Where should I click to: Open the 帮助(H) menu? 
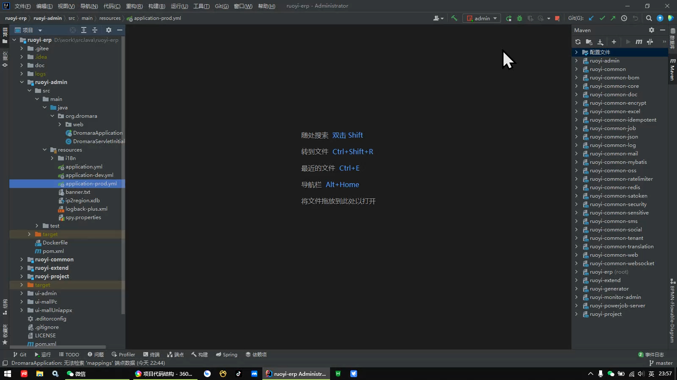pos(266,6)
